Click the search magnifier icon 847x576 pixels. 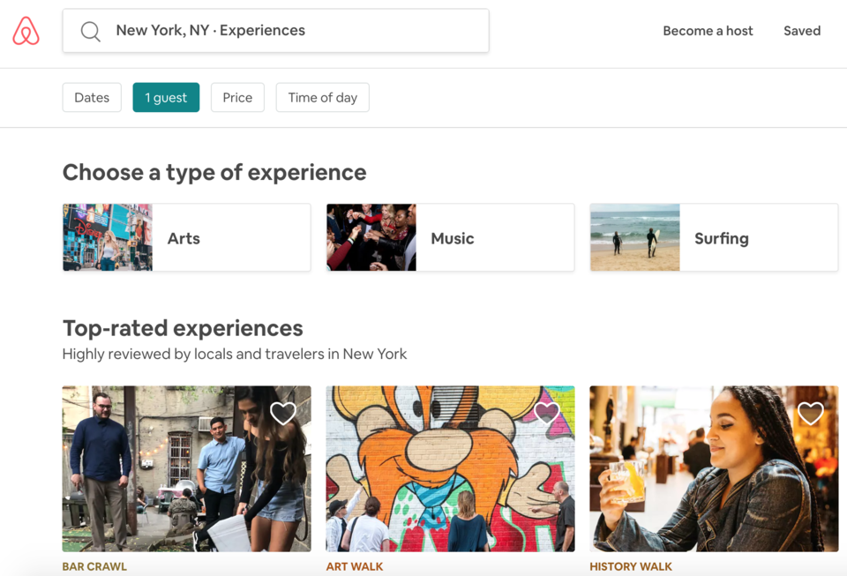(x=90, y=31)
